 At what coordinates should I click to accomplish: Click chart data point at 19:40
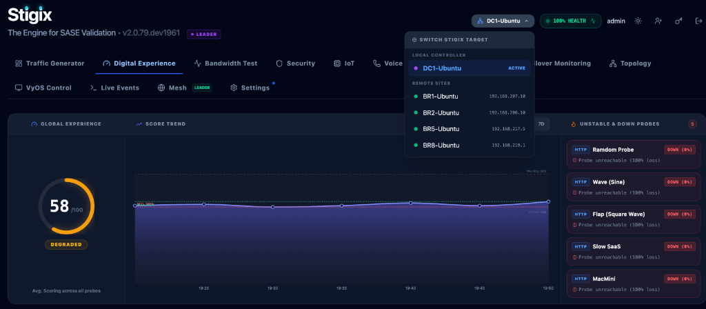point(411,203)
